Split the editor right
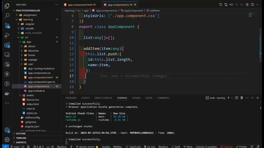264x148 pixels. coord(252,5)
